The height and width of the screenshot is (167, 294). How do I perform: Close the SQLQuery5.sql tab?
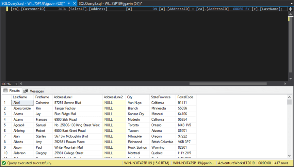click(74, 3)
